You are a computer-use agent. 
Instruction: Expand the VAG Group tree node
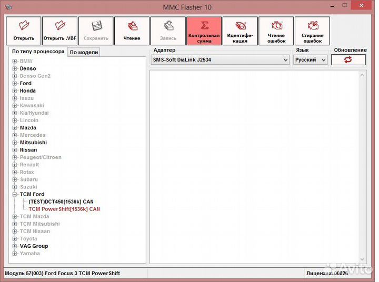15,246
